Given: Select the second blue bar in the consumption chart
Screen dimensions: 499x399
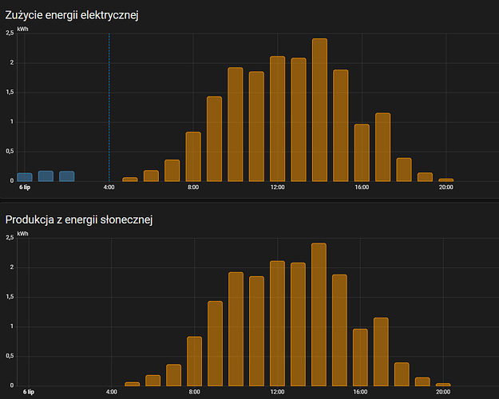Looking at the screenshot, I should click(x=46, y=176).
